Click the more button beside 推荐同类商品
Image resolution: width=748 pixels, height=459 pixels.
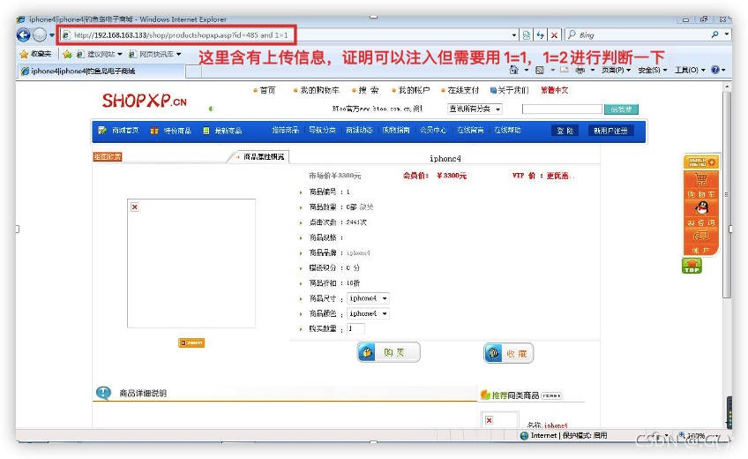pyautogui.click(x=551, y=395)
